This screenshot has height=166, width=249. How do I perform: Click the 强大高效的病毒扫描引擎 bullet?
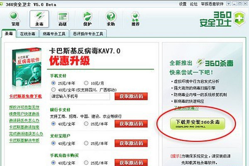coord(195,88)
